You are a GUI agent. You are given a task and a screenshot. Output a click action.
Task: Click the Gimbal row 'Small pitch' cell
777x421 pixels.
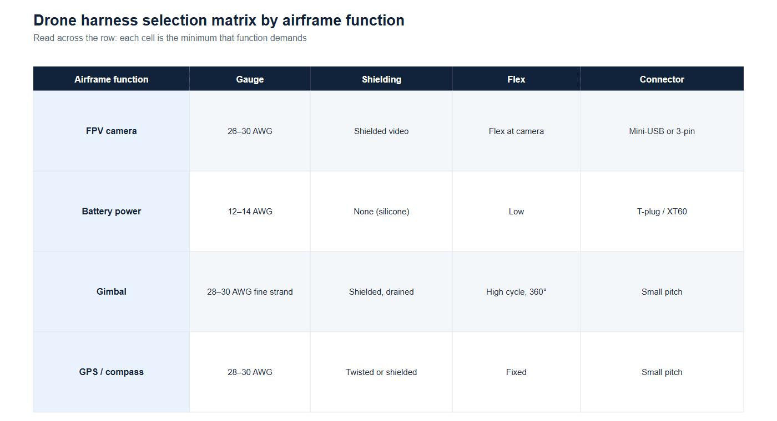point(662,292)
